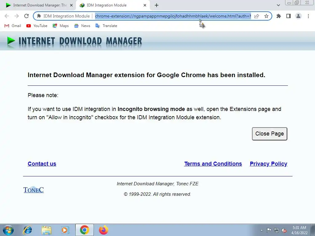Open the Contact us link
The image size is (315, 236).
click(x=42, y=164)
